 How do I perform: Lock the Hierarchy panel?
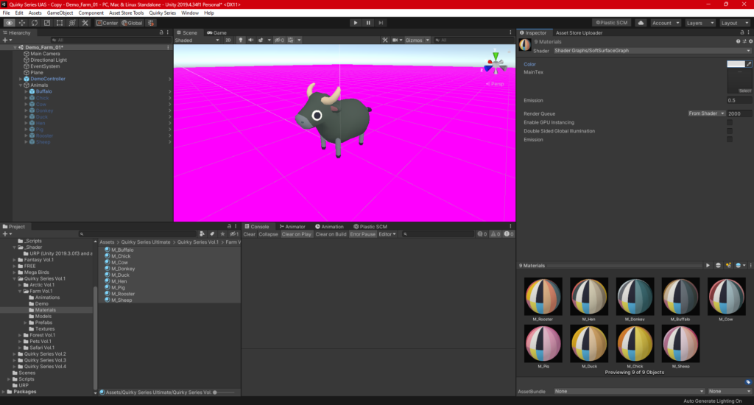point(161,32)
